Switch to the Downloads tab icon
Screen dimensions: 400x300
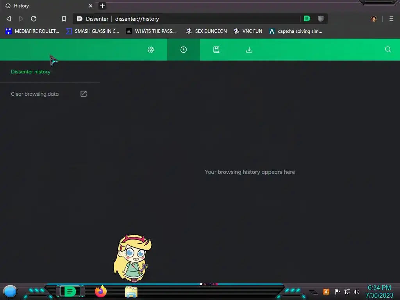[249, 50]
